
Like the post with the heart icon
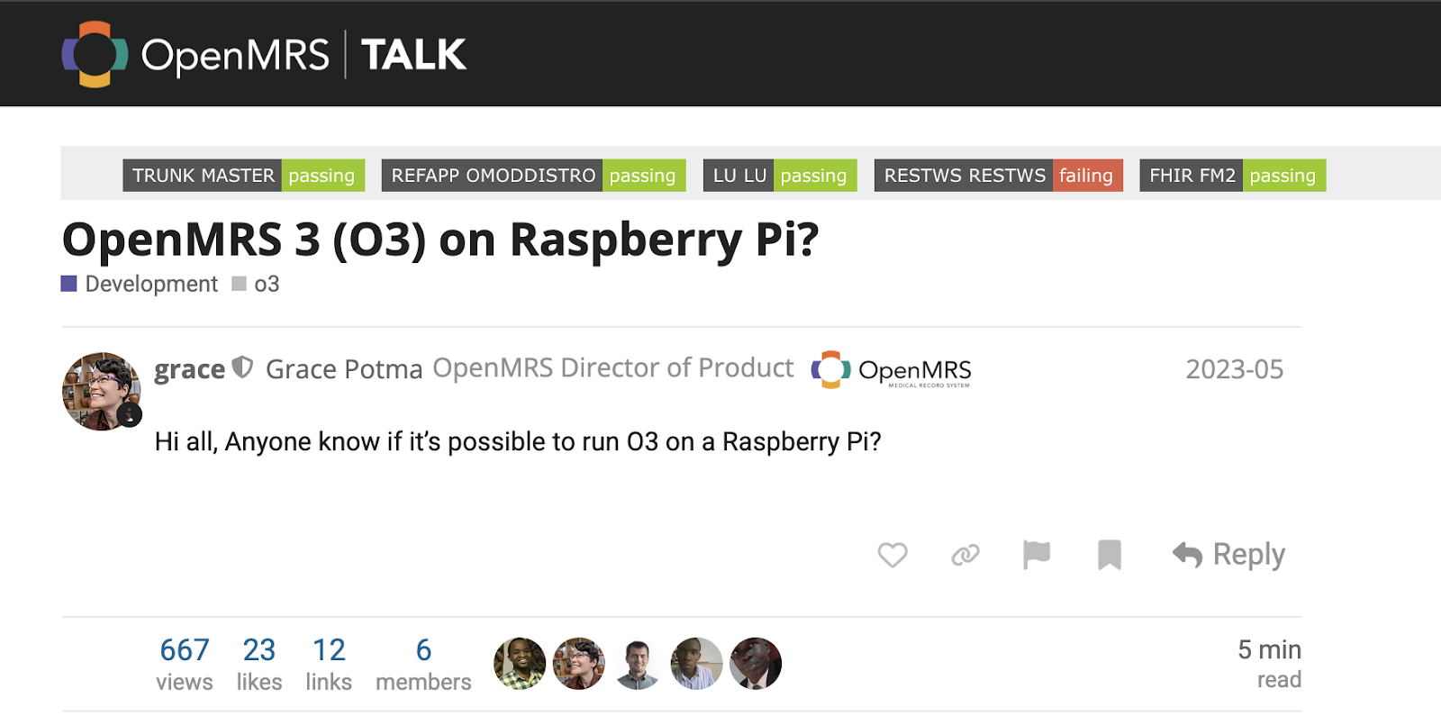pos(892,555)
